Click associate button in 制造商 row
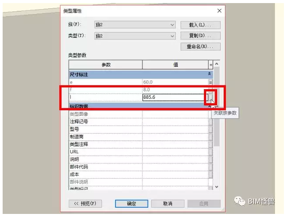Image resolution: width=287 pixels, height=217 pixels. tap(211, 137)
